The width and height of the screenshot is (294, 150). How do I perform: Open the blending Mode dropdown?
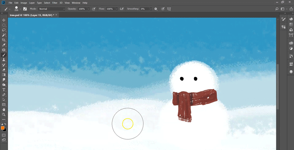tap(52, 8)
